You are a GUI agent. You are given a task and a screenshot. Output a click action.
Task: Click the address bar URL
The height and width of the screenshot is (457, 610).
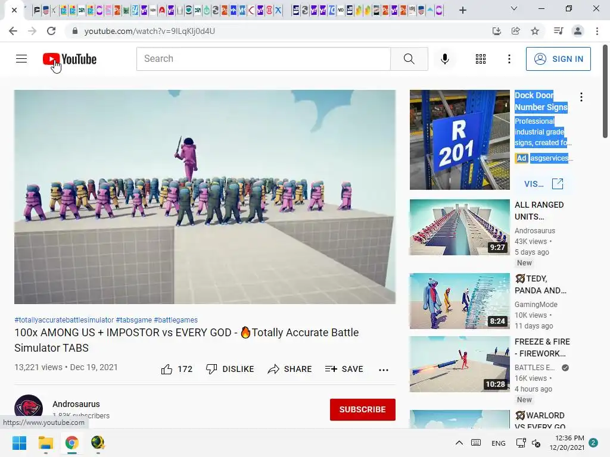click(150, 31)
